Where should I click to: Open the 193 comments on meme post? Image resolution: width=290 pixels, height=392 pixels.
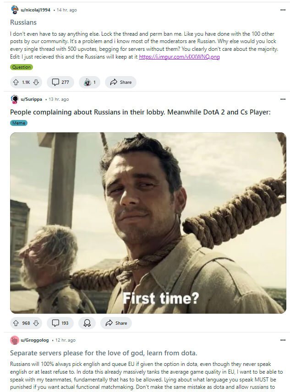coord(60,323)
